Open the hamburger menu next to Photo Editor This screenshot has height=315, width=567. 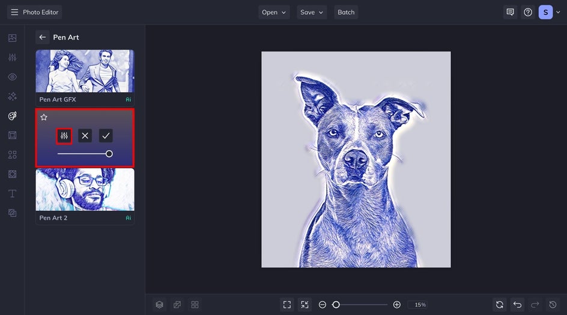pos(14,12)
